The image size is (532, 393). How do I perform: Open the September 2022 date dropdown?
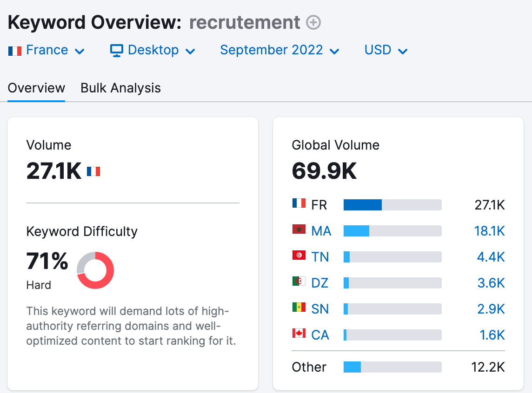click(x=272, y=50)
